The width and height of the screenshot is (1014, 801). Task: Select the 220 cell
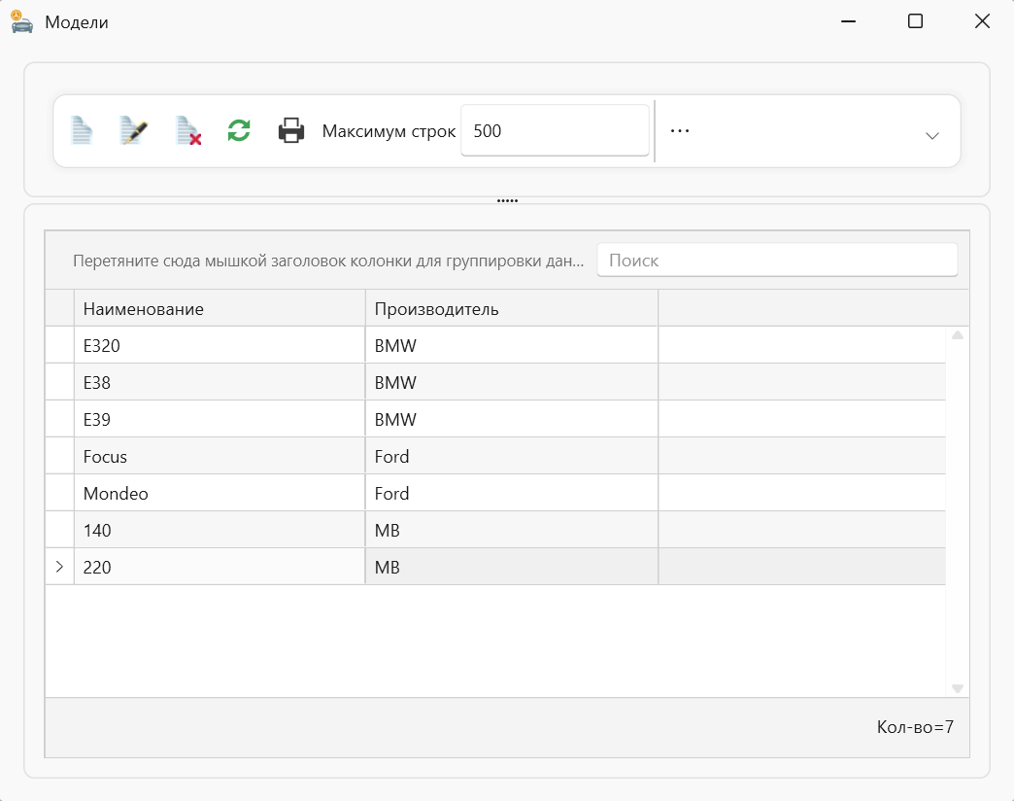(220, 567)
